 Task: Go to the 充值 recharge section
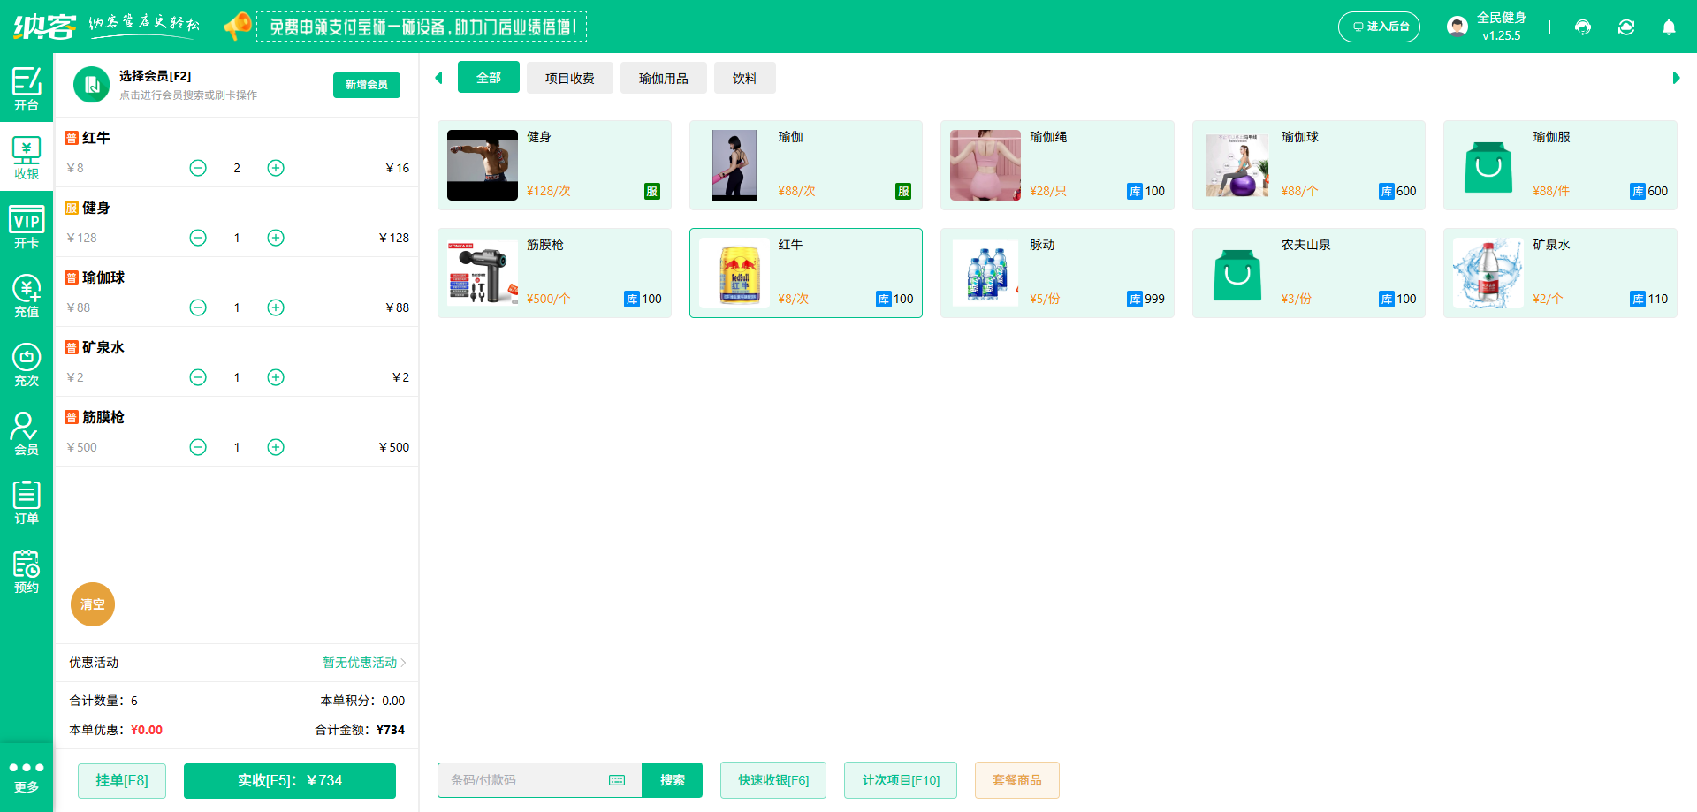click(27, 296)
